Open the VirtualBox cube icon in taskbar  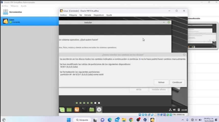(x=145, y=120)
